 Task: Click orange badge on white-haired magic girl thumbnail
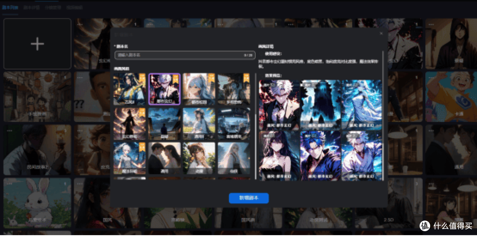[x=142, y=147]
